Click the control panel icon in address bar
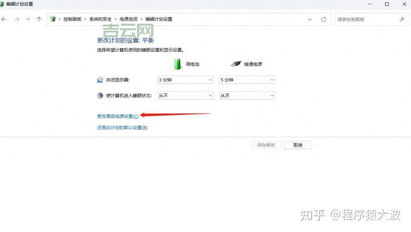This screenshot has width=411, height=232. pos(53,19)
